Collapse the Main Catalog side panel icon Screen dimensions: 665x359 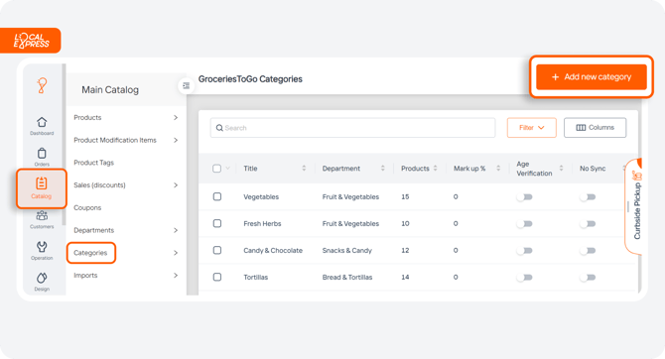pos(186,85)
